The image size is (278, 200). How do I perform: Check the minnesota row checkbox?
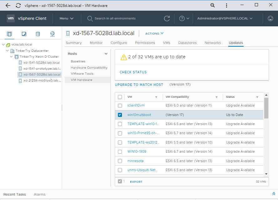point(120,161)
